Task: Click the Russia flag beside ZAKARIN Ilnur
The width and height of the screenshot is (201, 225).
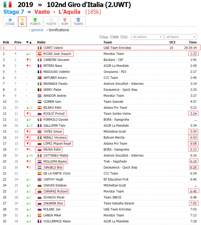Action: tap(39, 203)
